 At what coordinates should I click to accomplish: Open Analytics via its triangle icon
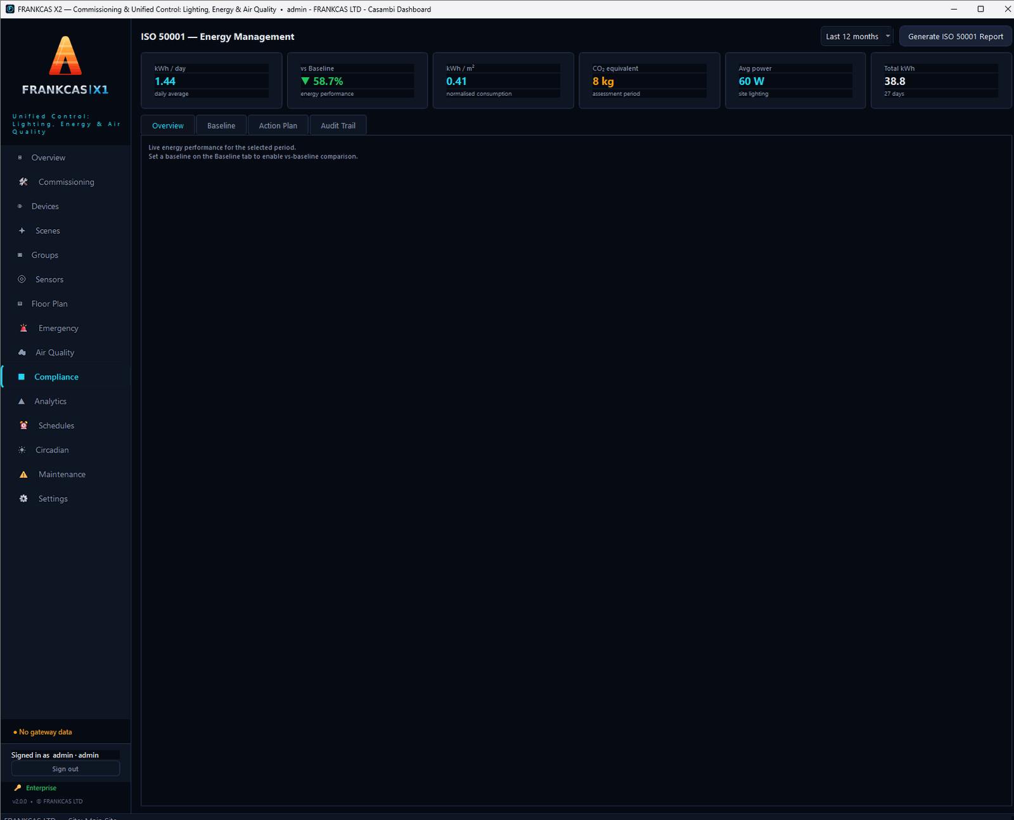pos(21,401)
